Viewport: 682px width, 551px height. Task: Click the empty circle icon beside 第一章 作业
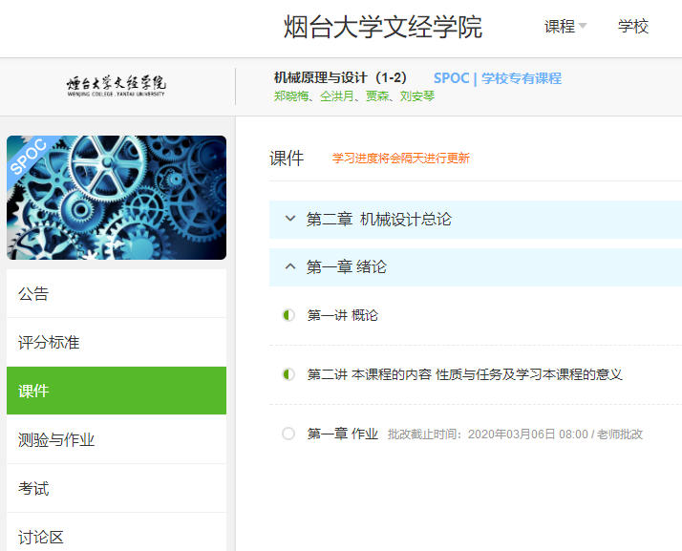pos(288,434)
